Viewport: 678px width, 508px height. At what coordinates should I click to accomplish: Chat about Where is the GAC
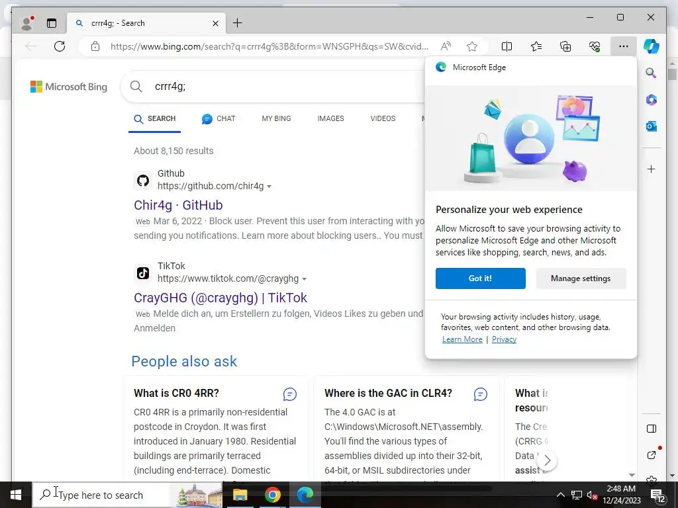[x=481, y=394]
